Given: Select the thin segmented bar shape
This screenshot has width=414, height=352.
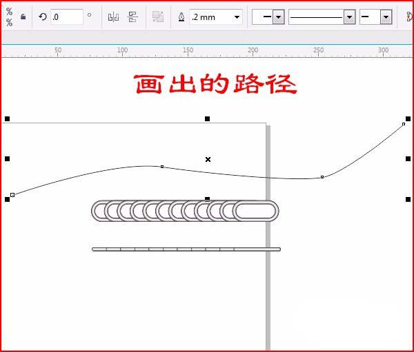Looking at the screenshot, I should coord(186,249).
